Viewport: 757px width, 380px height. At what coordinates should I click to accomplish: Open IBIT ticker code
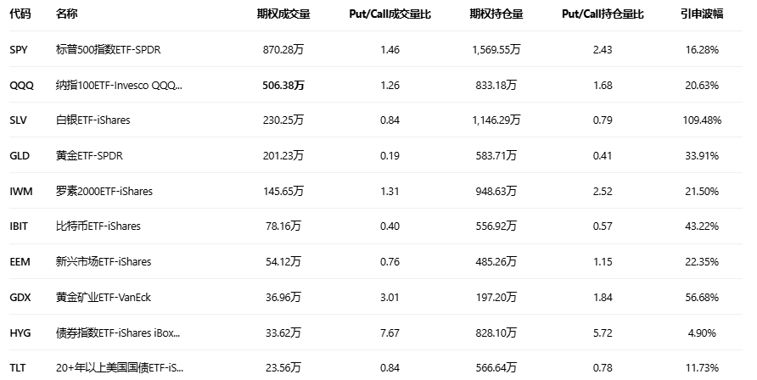click(20, 226)
